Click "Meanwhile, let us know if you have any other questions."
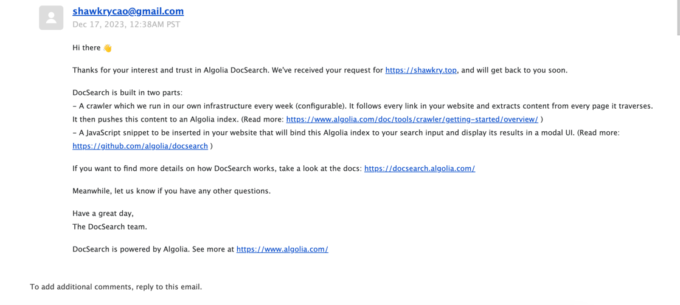680x305 pixels. click(172, 191)
